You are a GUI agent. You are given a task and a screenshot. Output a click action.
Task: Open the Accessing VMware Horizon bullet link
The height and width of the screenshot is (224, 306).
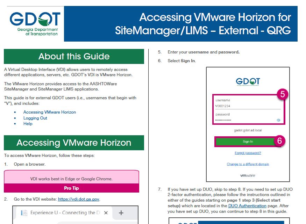(50, 112)
